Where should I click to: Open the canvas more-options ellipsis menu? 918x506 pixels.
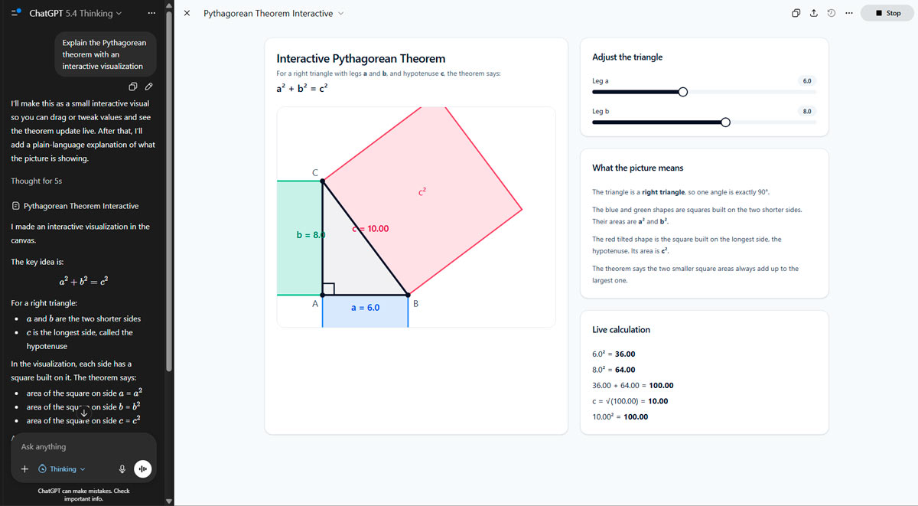(x=849, y=13)
